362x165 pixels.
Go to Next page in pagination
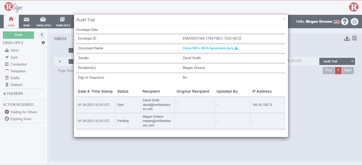[x=348, y=70]
